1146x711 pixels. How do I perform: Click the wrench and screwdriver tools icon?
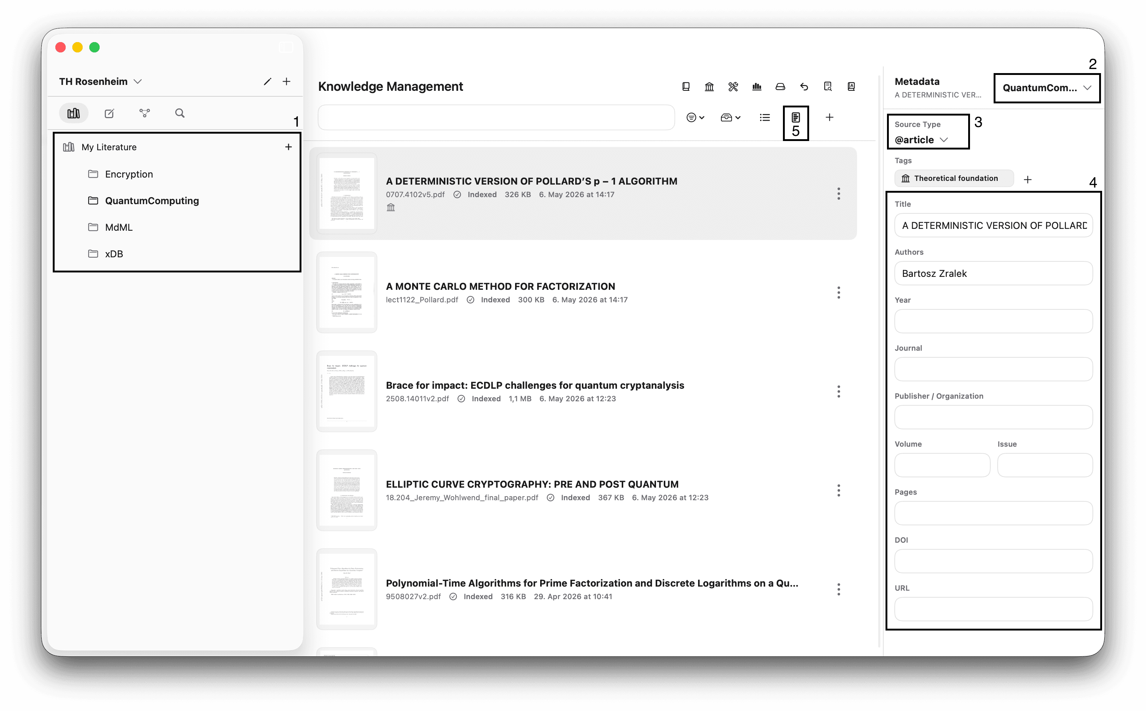pyautogui.click(x=733, y=86)
